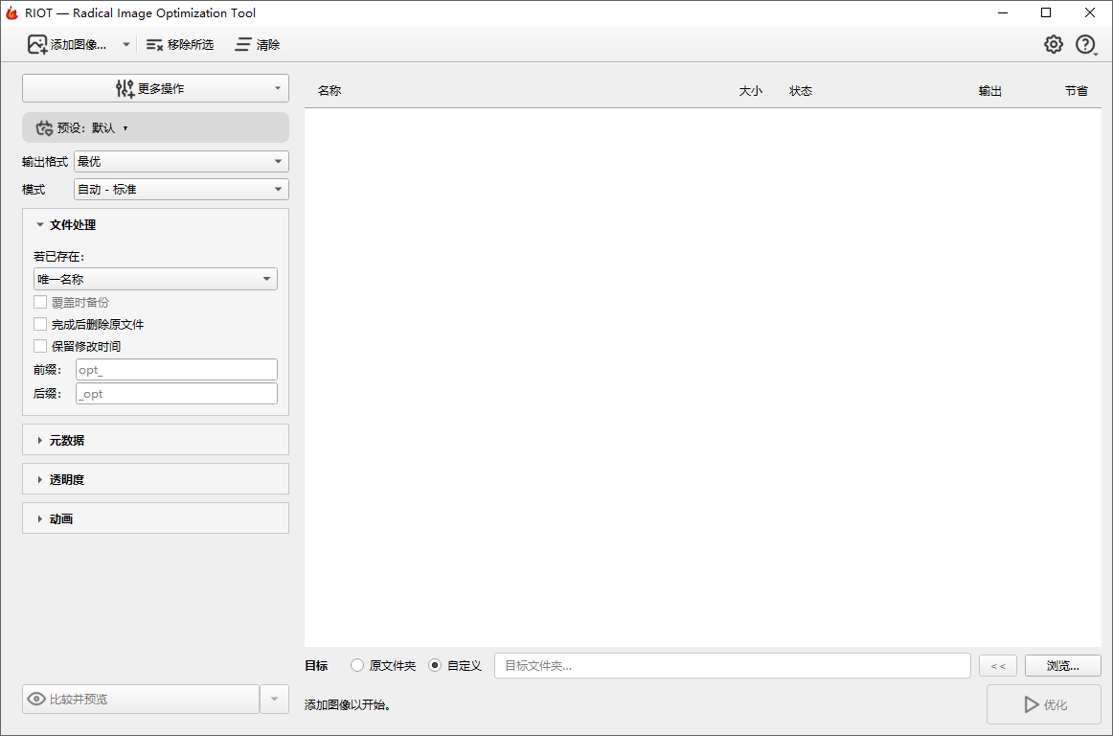Click Clear (清除) in toolbar
This screenshot has width=1113, height=736.
(258, 45)
